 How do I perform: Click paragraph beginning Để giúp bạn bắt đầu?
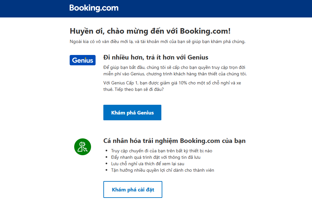point(175,70)
